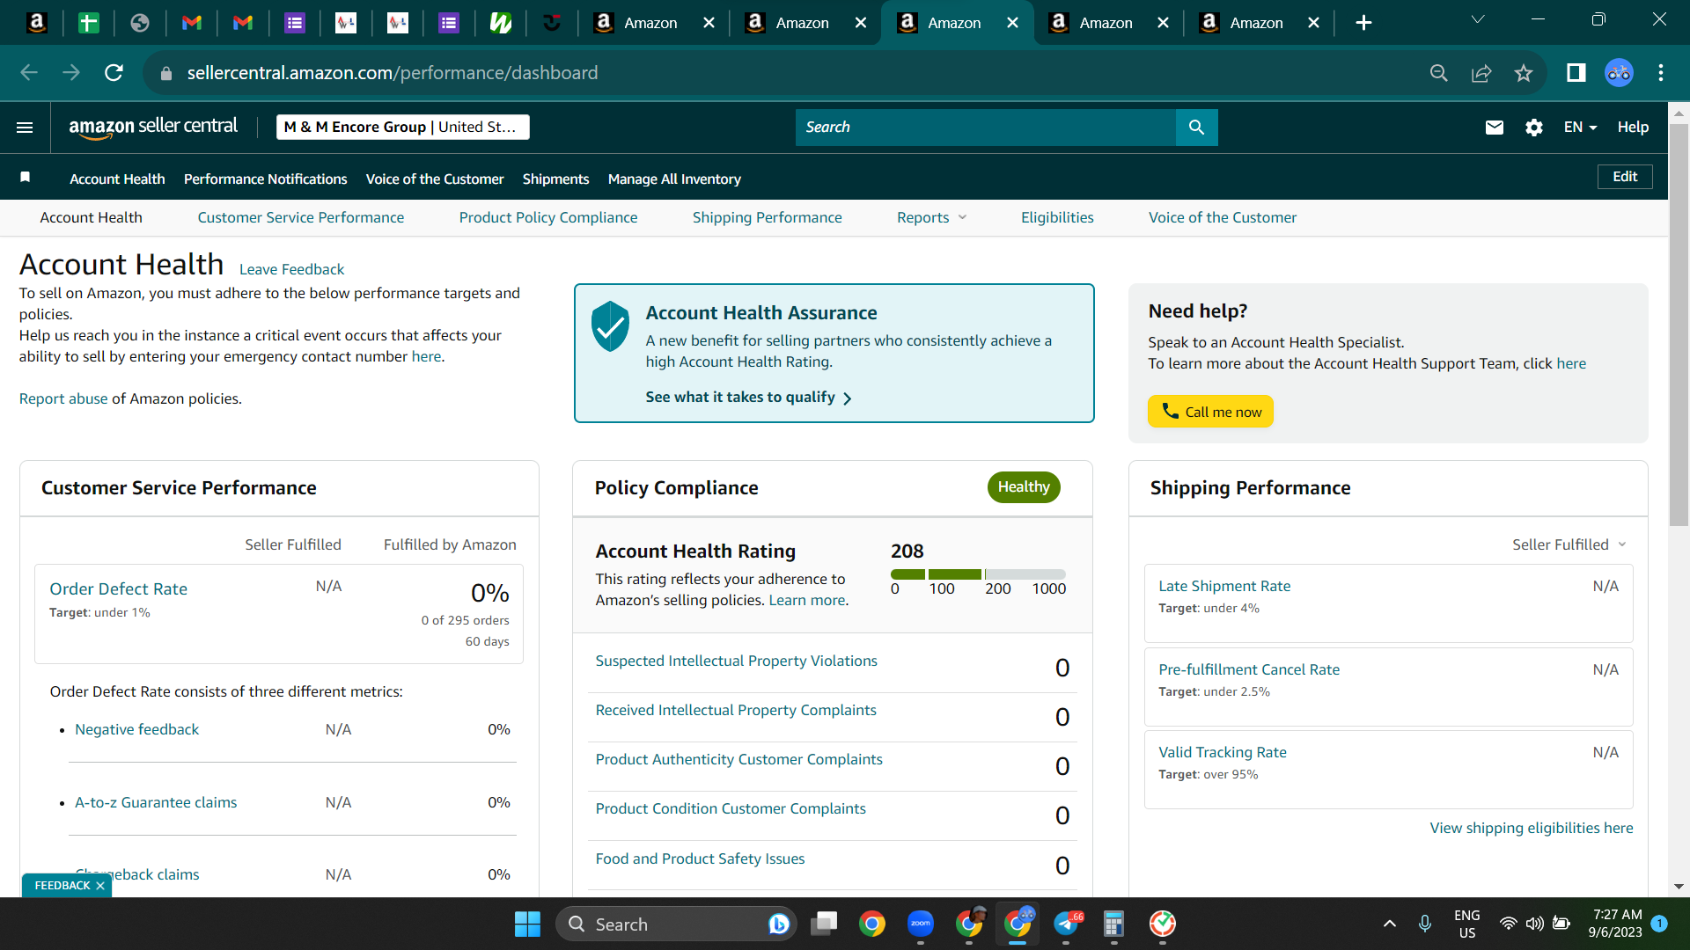Open the Voice of the Customer sub-tab

[1223, 217]
